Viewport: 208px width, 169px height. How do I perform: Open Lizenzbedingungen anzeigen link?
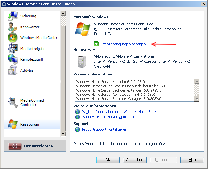123,44
